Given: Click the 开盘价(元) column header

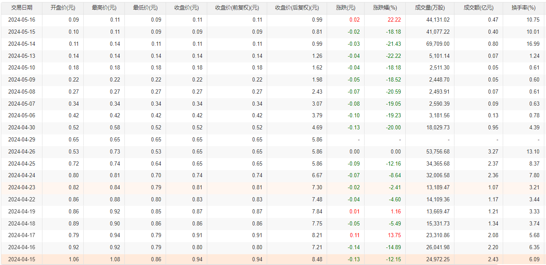Looking at the screenshot, I should [x=63, y=8].
